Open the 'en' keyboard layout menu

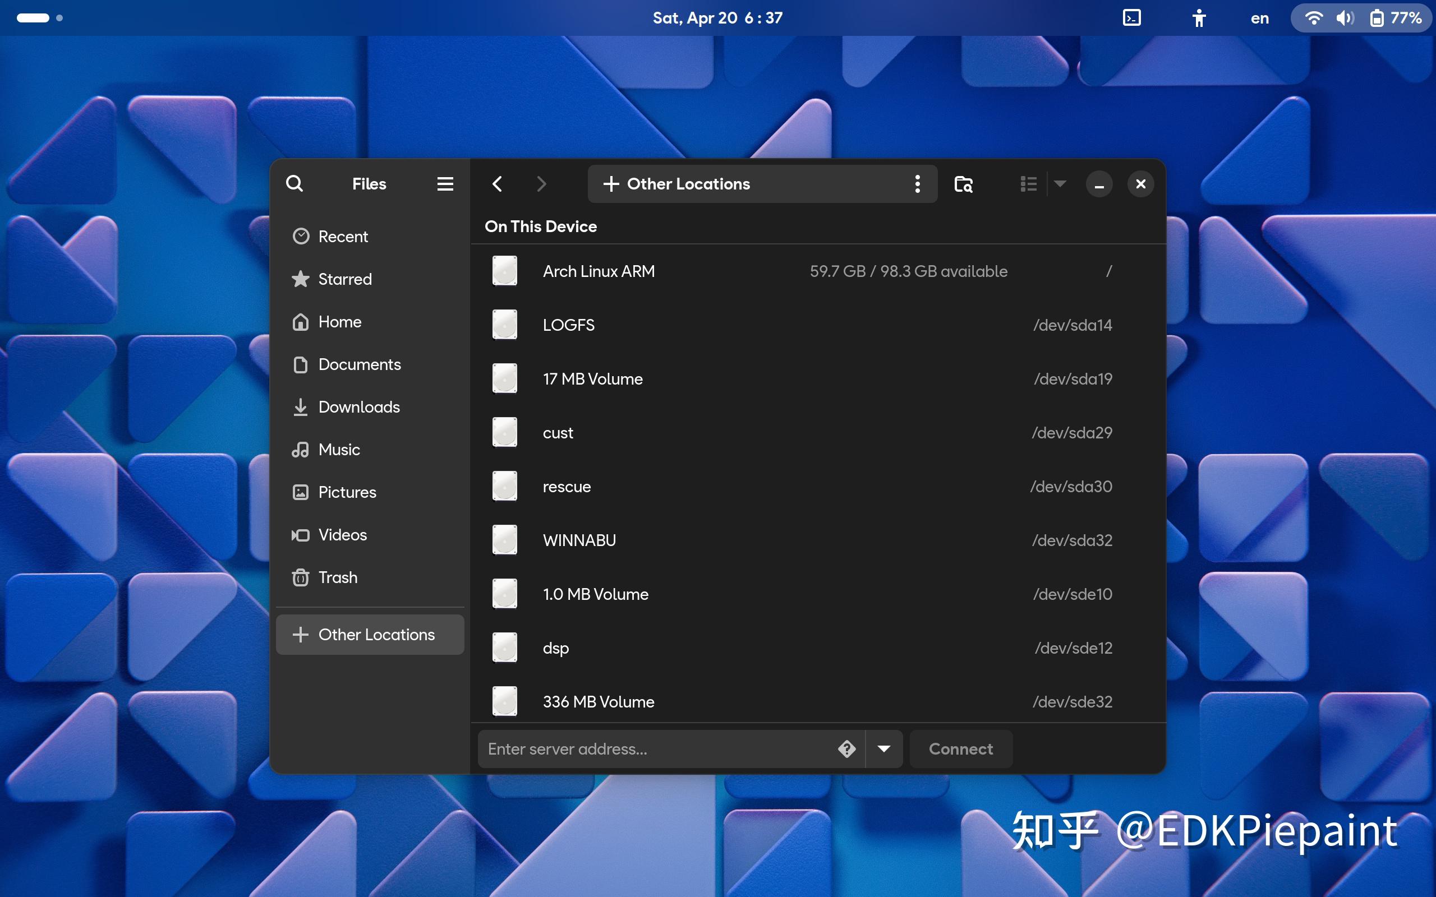pos(1259,18)
